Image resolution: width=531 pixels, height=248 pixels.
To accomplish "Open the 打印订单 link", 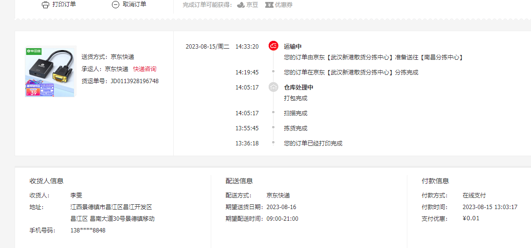I will point(64,4).
